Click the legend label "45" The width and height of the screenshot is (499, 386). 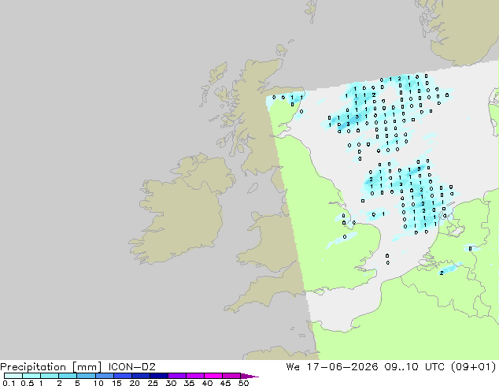click(225, 383)
